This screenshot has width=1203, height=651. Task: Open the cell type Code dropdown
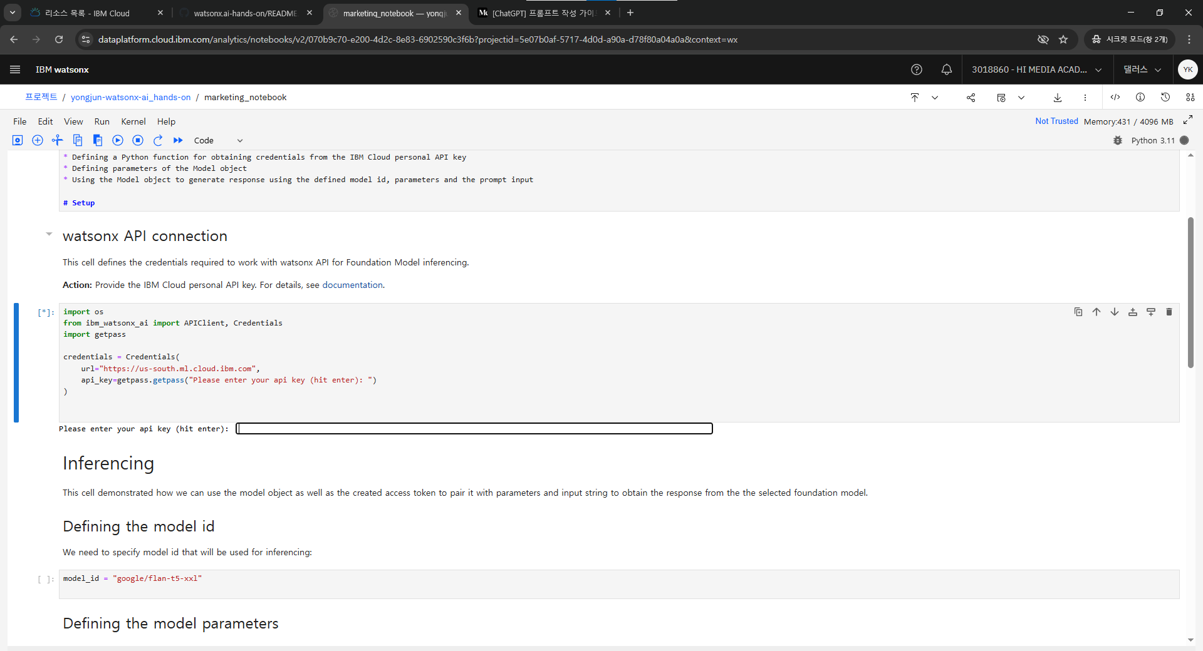(218, 140)
